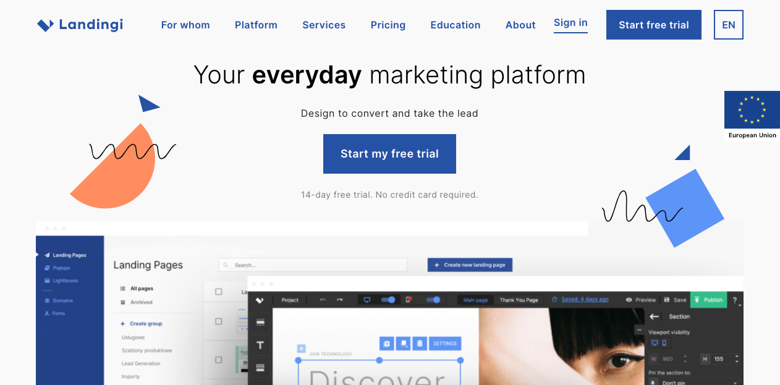Click the editor logo icon beside Project
This screenshot has width=780, height=385.
260,300
